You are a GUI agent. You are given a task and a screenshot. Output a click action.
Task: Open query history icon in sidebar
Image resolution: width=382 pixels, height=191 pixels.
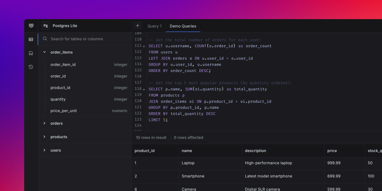(31, 67)
